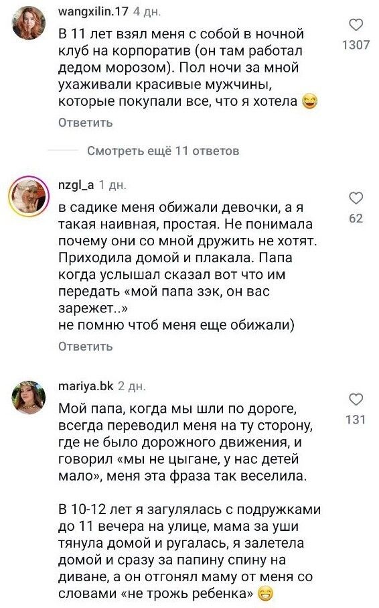Click the '2 дн.' timestamp by mariya.bk
This screenshot has height=608, width=379.
pos(132,386)
